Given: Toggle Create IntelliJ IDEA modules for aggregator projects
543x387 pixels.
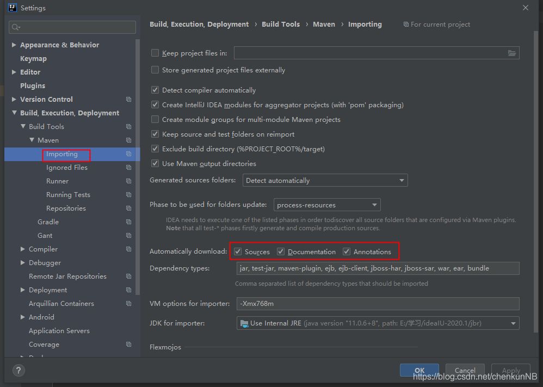Looking at the screenshot, I should tap(155, 105).
